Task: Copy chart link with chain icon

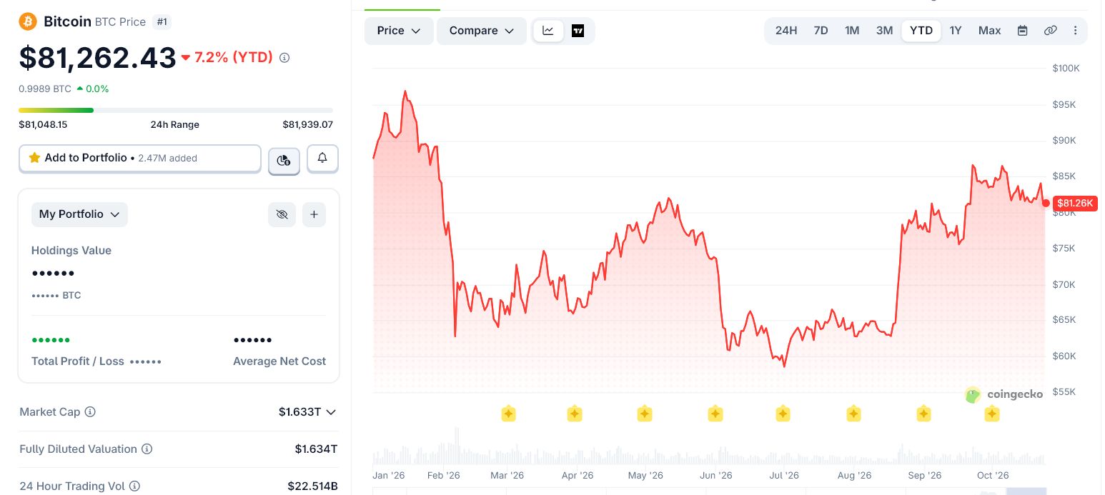Action: pyautogui.click(x=1050, y=31)
